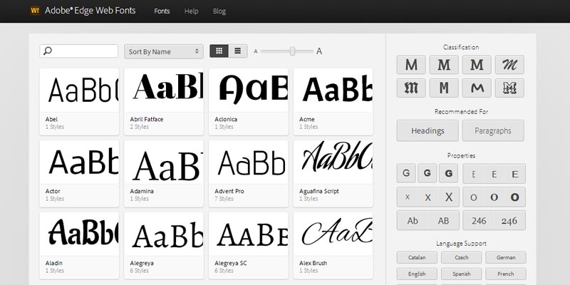Choose the large x-height X icon

(448, 197)
